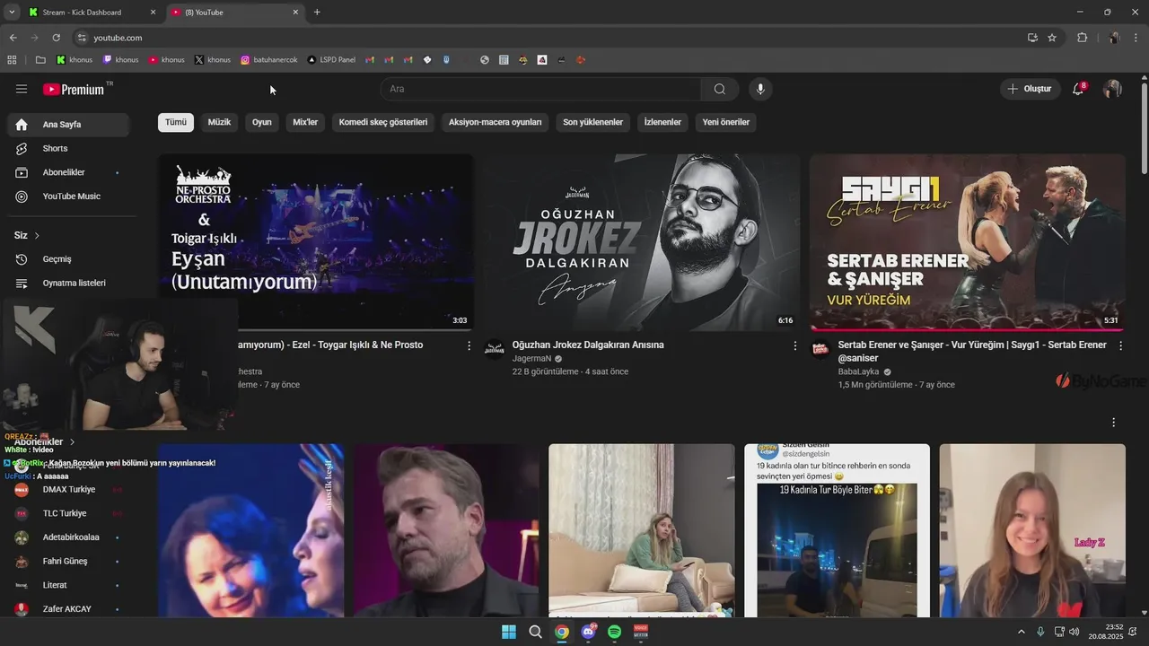
Task: Open Chrome extensions puzzle icon
Action: pos(1082,38)
